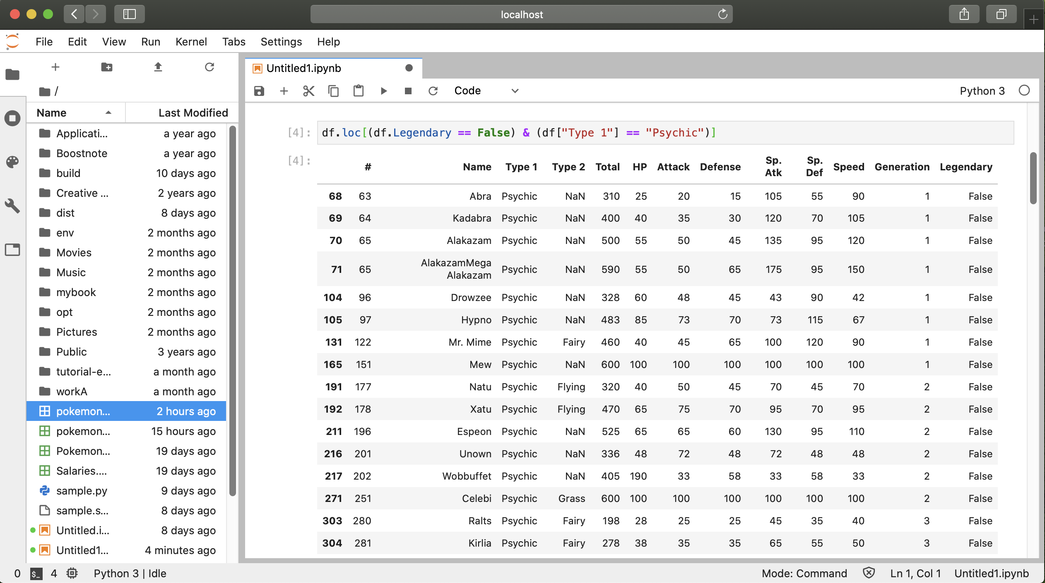Image resolution: width=1045 pixels, height=583 pixels.
Task: Toggle the browser sidebar button
Action: (x=130, y=14)
